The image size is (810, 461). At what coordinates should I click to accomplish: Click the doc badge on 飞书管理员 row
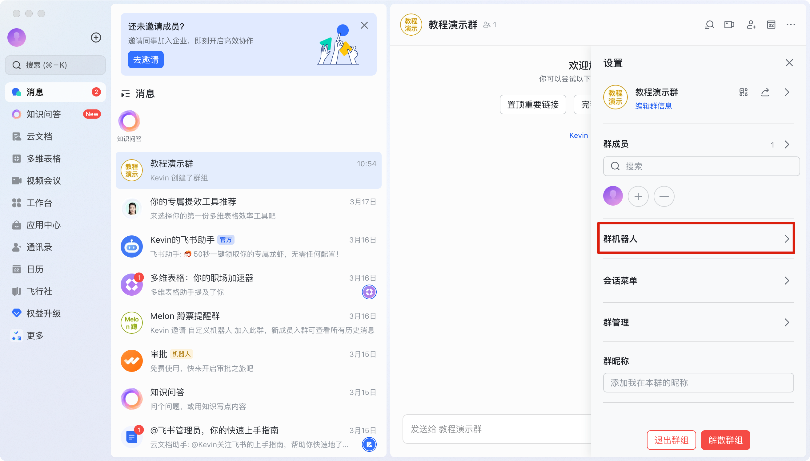click(x=369, y=444)
